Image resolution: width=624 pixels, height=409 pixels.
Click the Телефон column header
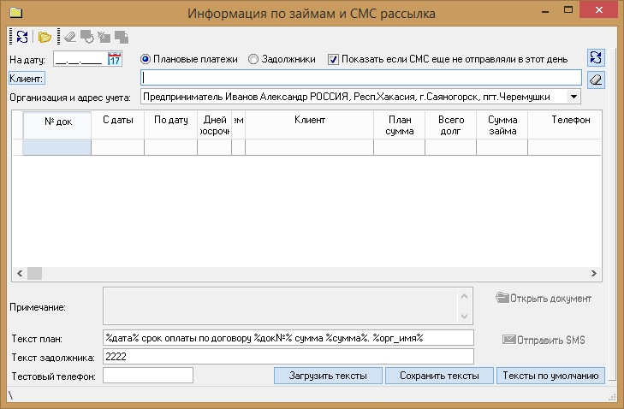click(565, 125)
